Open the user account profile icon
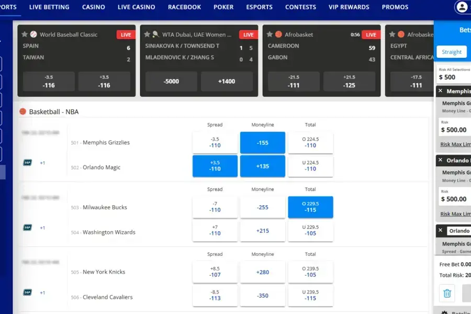The width and height of the screenshot is (471, 314). click(462, 7)
